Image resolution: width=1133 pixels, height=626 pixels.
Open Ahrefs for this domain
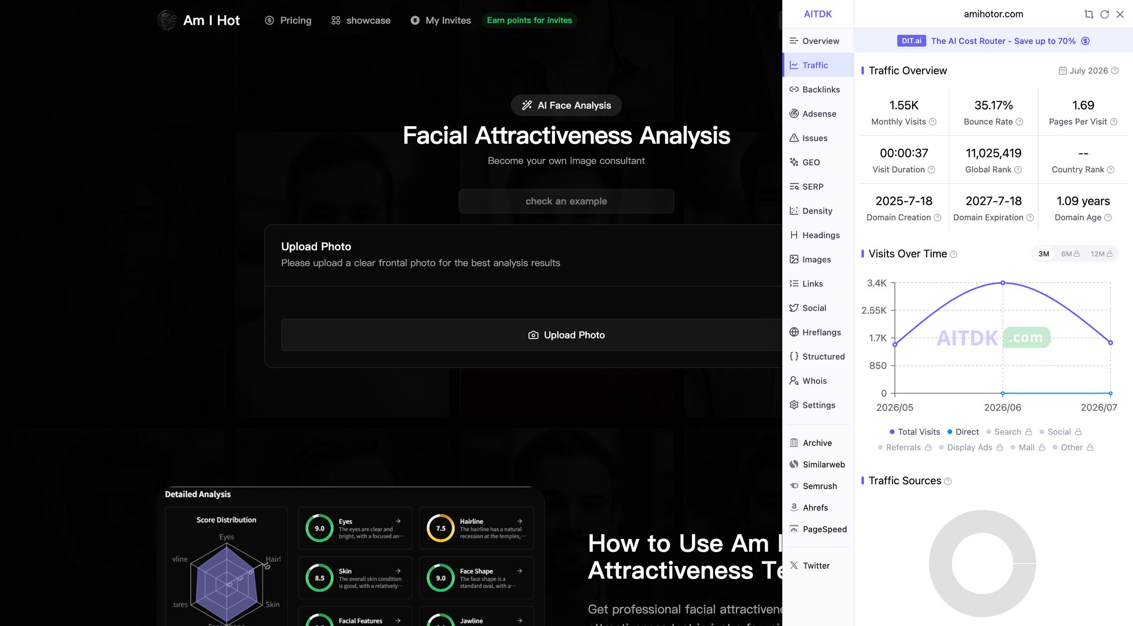pyautogui.click(x=818, y=508)
